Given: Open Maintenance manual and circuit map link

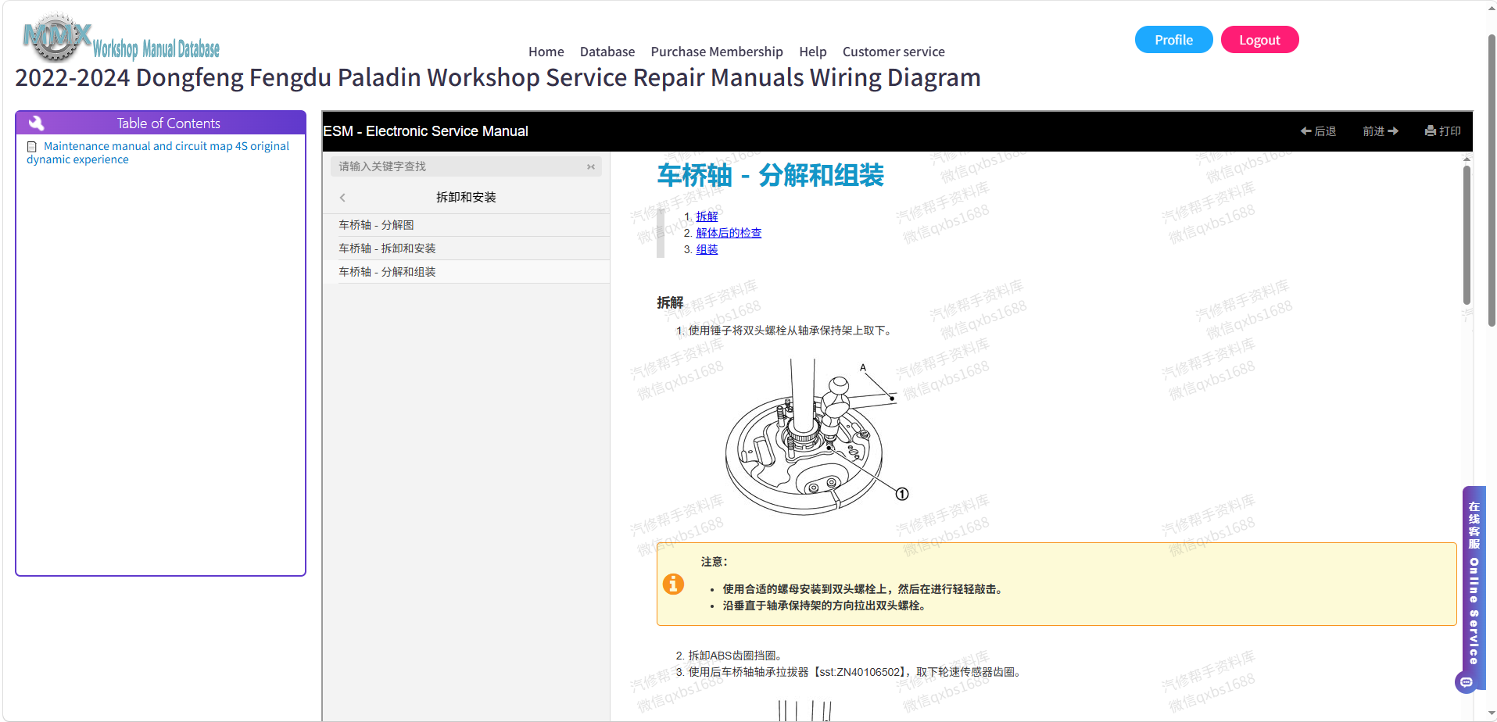Looking at the screenshot, I should click(x=158, y=152).
